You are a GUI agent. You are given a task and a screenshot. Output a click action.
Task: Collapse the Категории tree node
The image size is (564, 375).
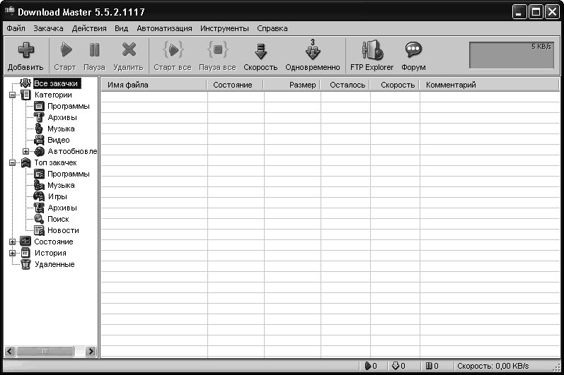[x=12, y=95]
